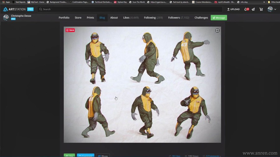Click the account avatar in header

point(270,9)
